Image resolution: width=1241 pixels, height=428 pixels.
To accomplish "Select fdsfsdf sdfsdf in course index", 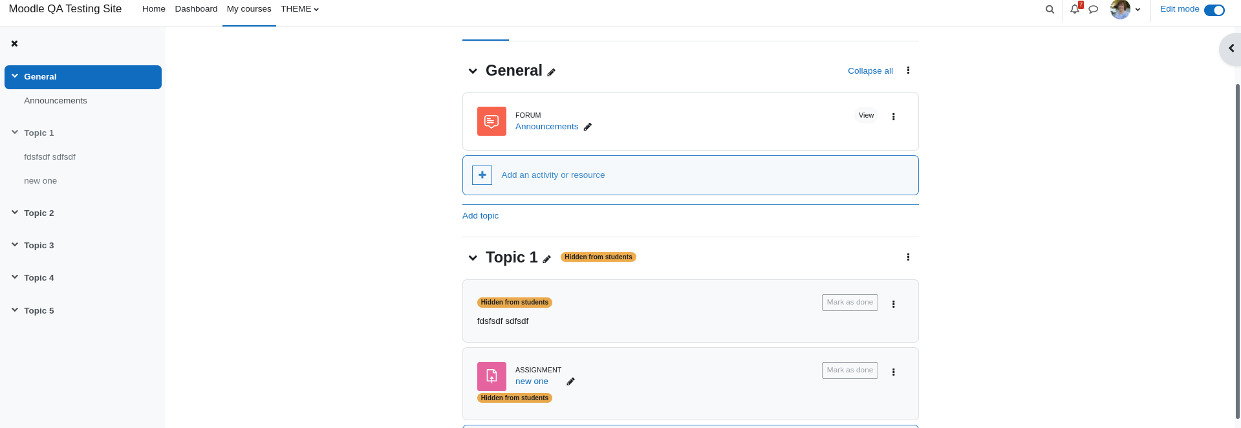I will (50, 157).
